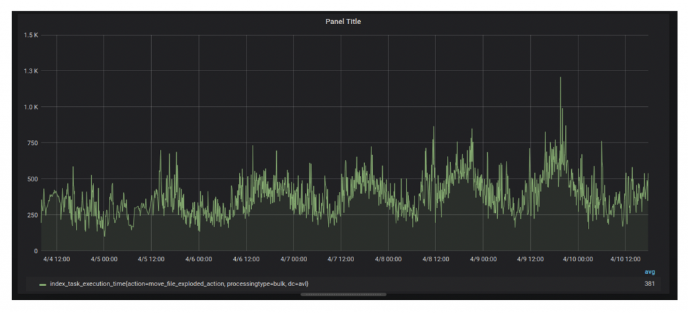
Task: Click the 0 y-axis label
Action: click(x=36, y=251)
